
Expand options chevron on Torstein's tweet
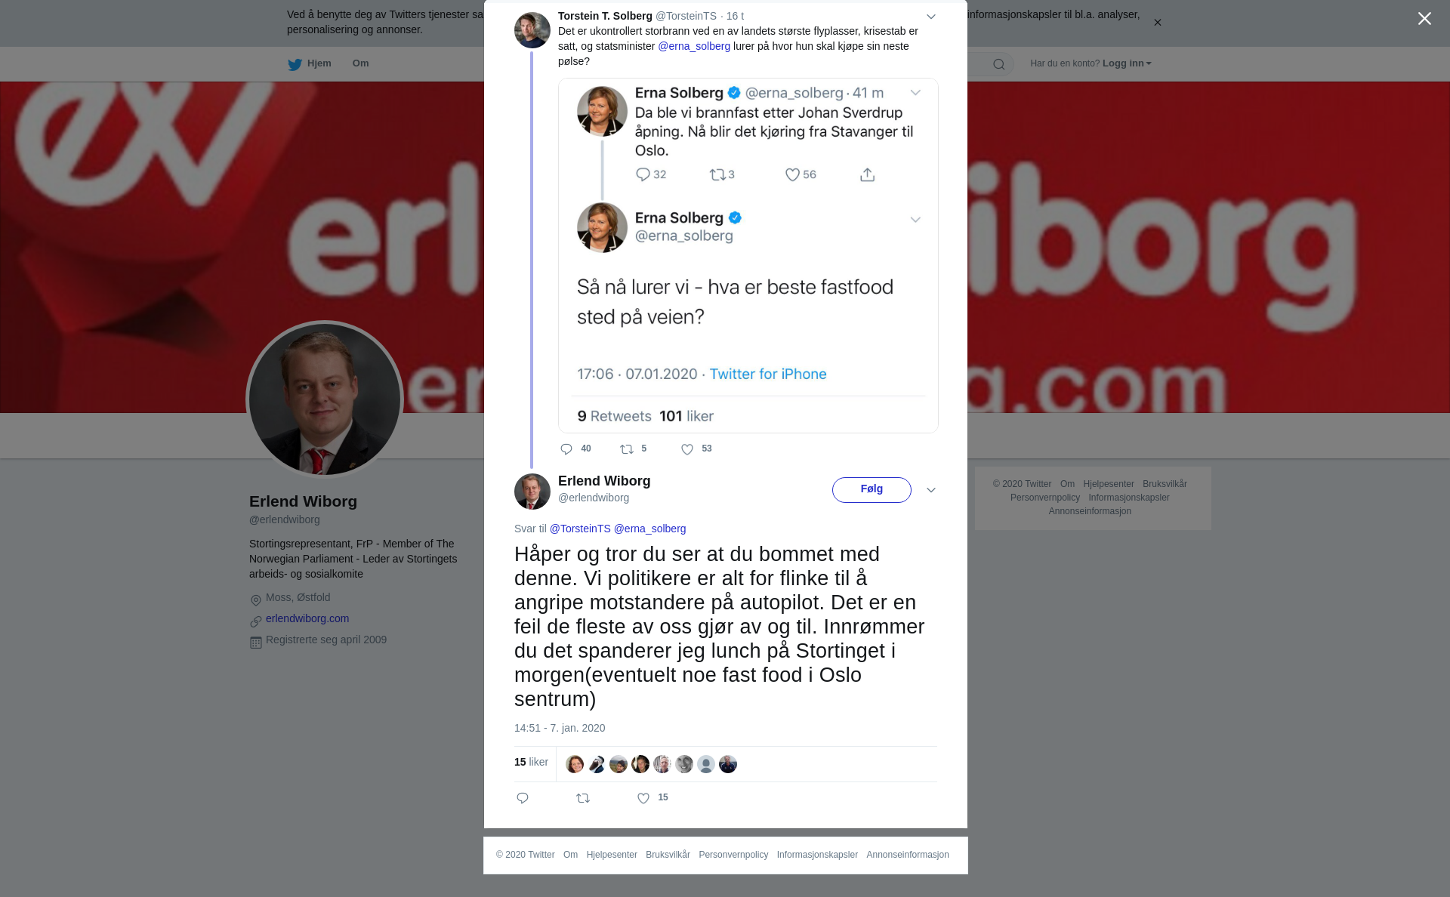pos(931,17)
